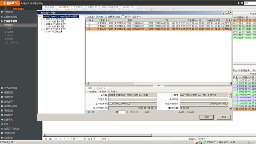Collapse the 电钳工位 tree node
Image resolution: width=256 pixels, height=144 pixels.
(x=41, y=19)
